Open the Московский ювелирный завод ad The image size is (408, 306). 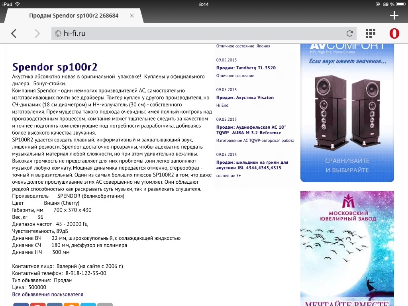[x=347, y=248]
